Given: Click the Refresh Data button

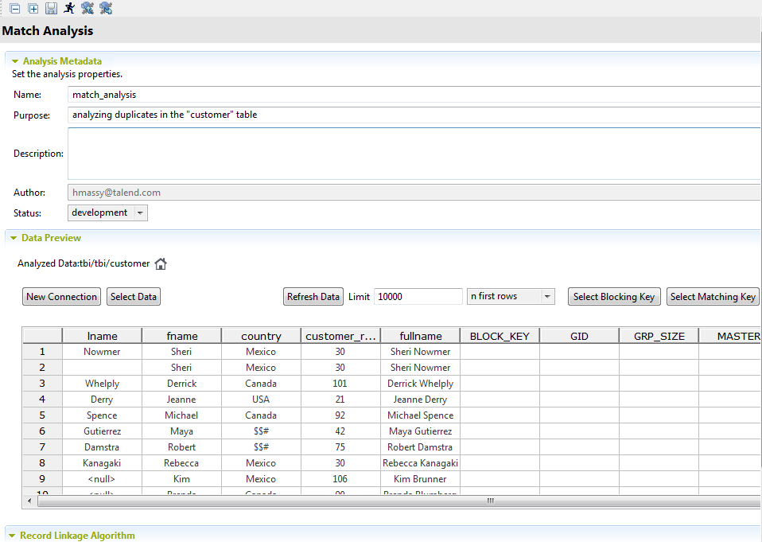Looking at the screenshot, I should (x=313, y=297).
